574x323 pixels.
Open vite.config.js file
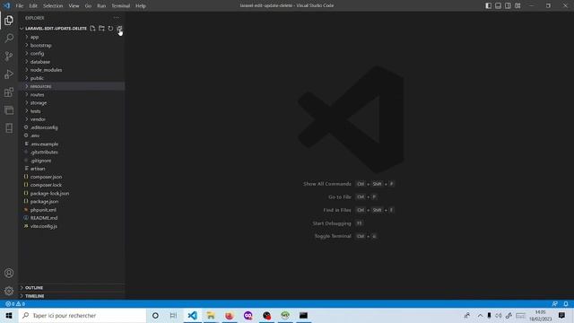coord(72,226)
